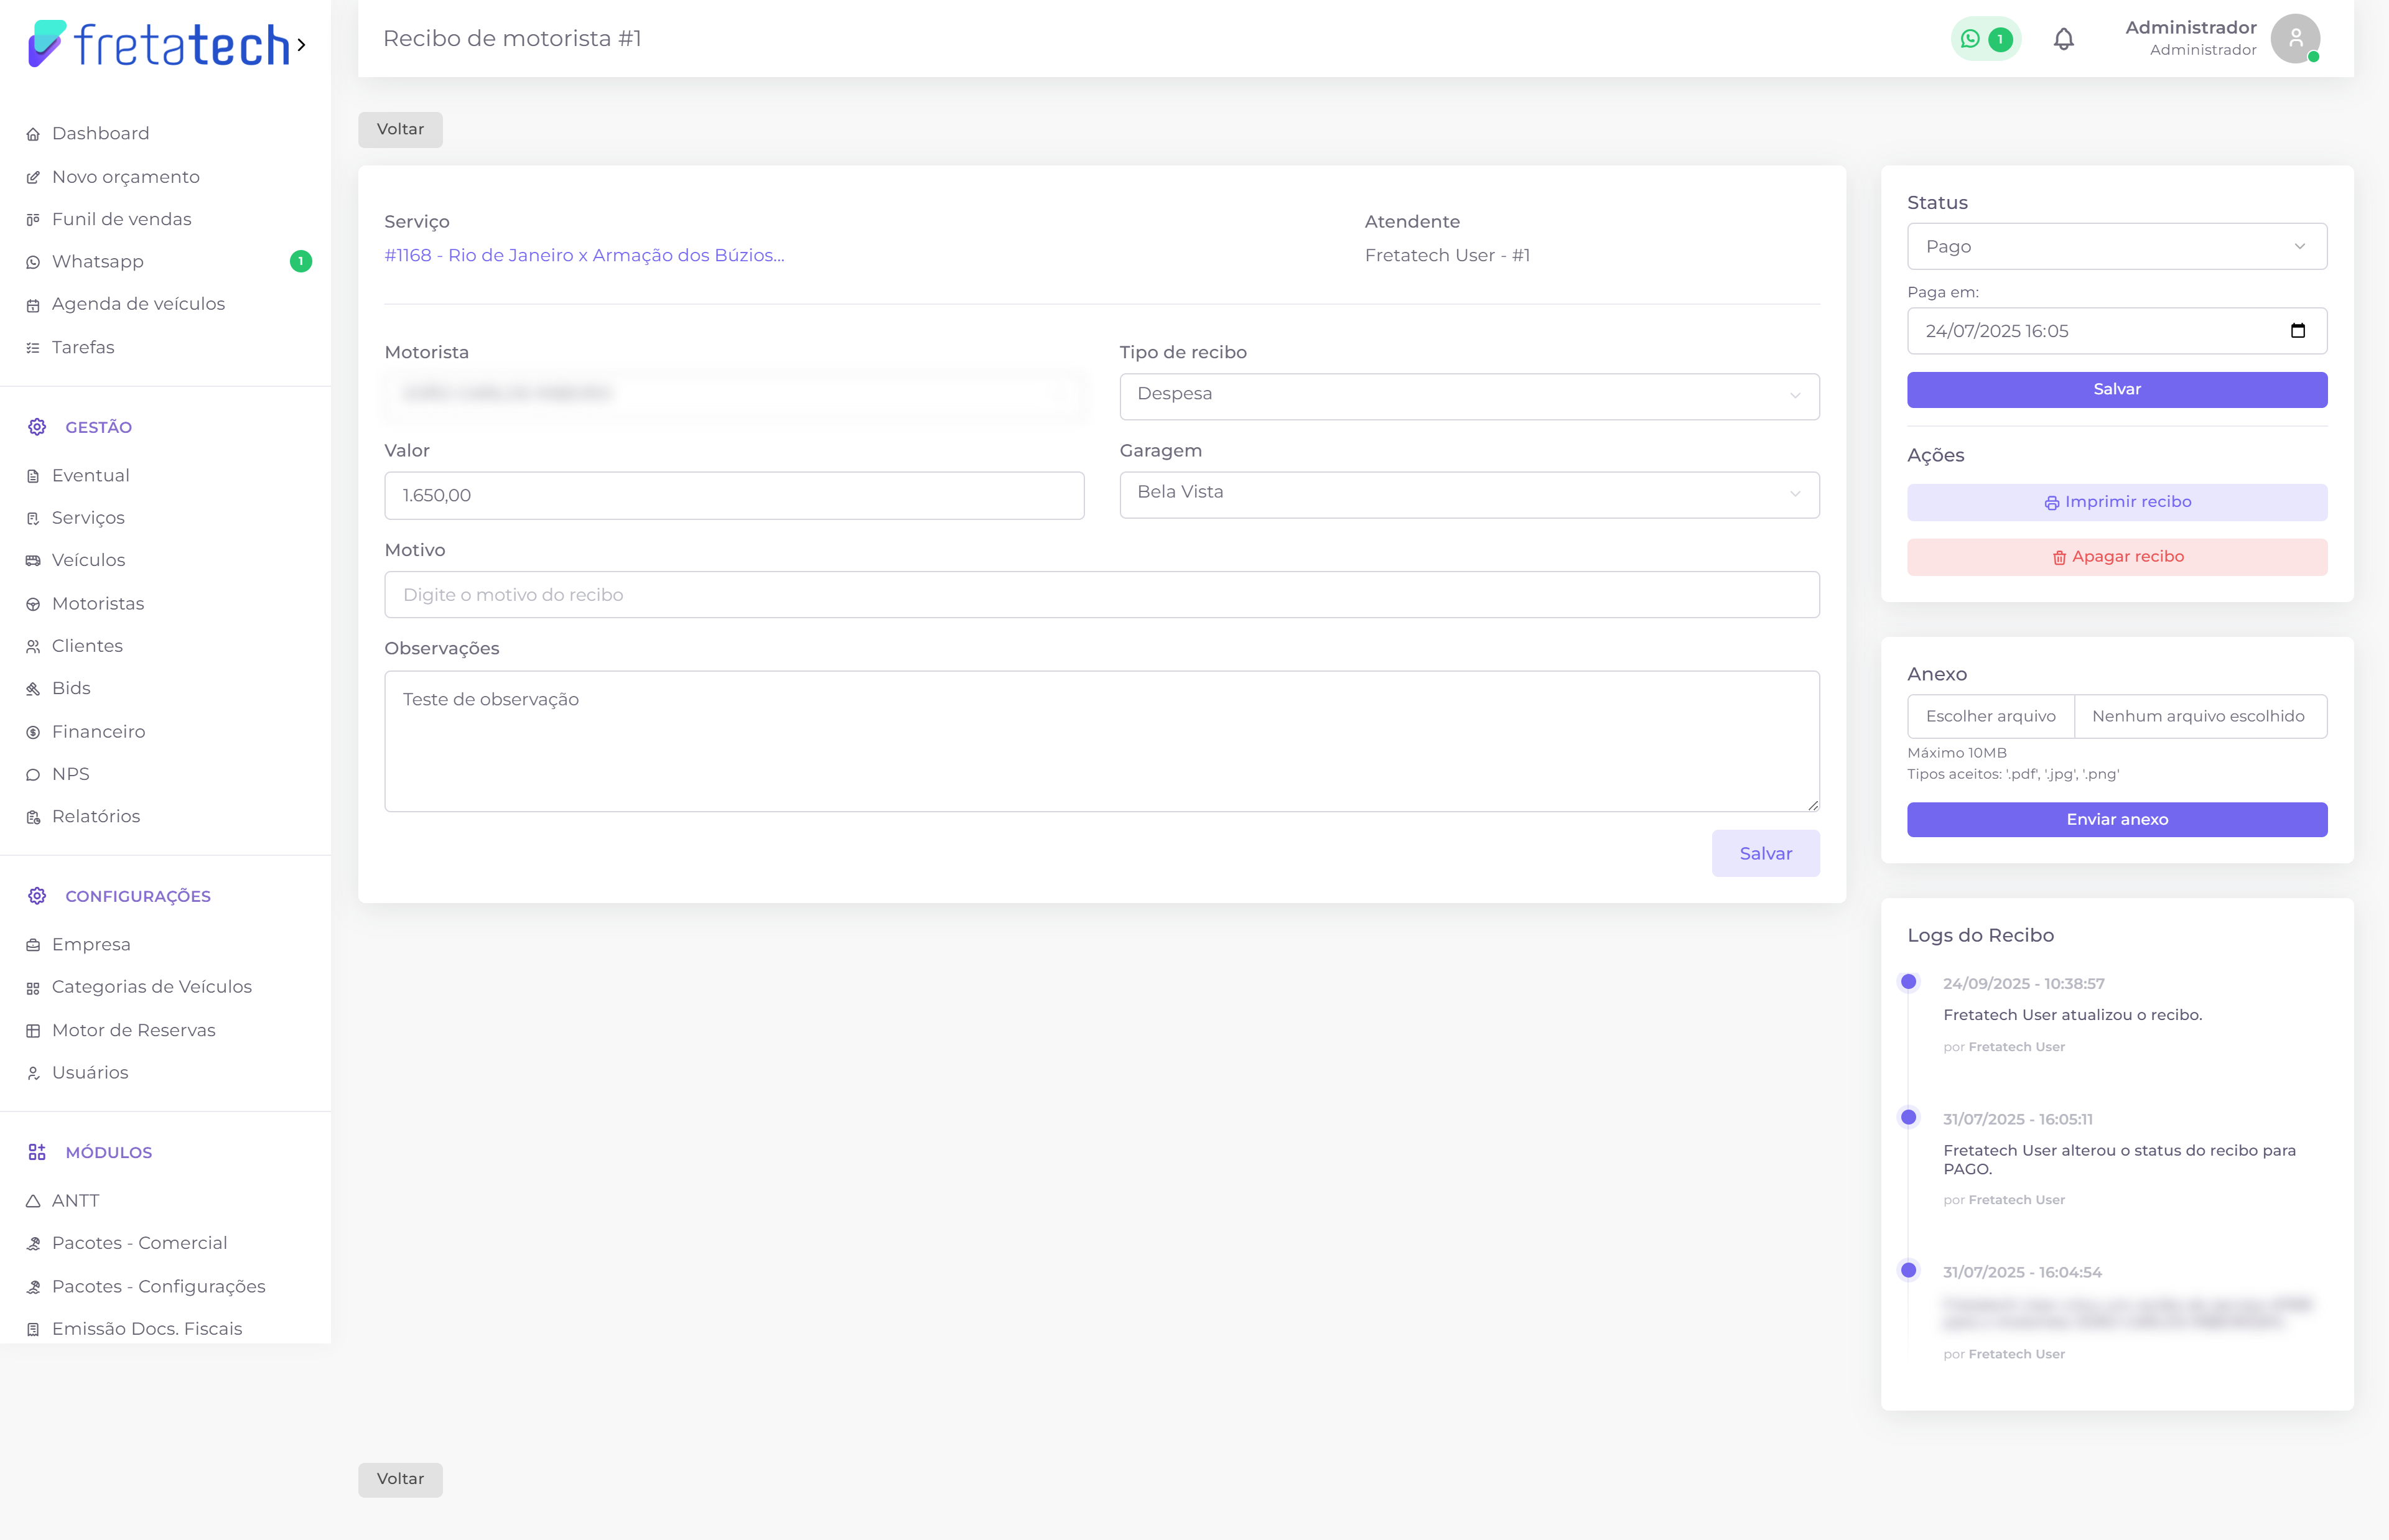
Task: Click the Bids gavel icon
Action: [33, 689]
